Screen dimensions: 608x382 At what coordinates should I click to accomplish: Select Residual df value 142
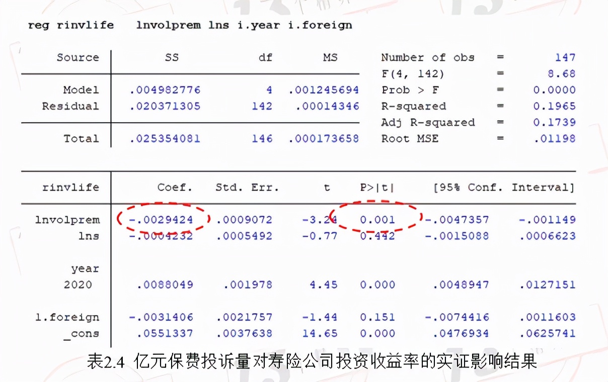262,106
